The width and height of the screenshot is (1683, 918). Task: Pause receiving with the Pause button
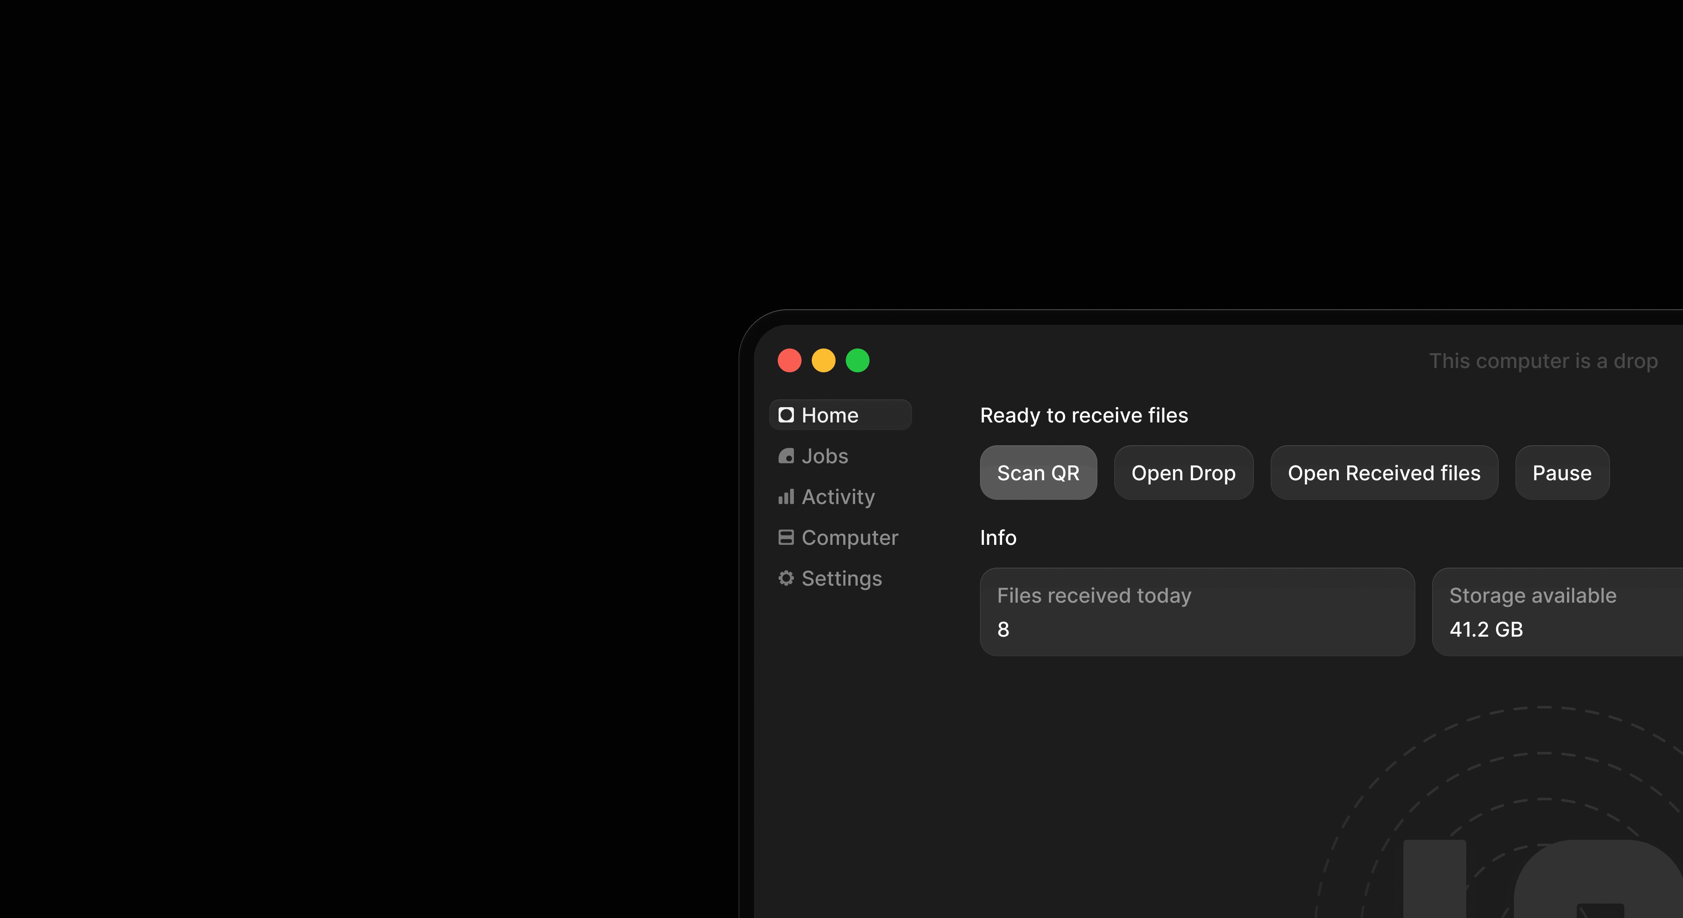click(1562, 473)
